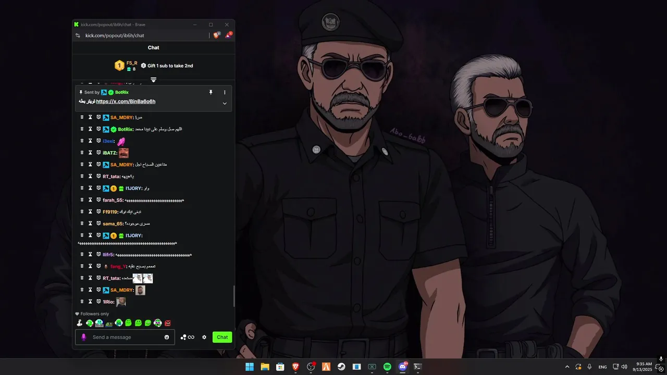Click iBATZ's laughing face emote image
Viewport: 667px width, 375px height.
coord(123,153)
